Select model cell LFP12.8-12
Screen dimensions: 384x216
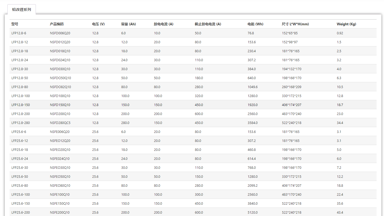click(x=20, y=42)
